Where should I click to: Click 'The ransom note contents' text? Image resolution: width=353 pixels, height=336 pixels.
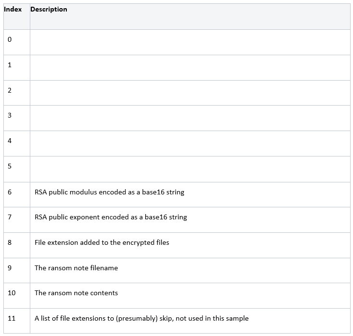point(76,293)
